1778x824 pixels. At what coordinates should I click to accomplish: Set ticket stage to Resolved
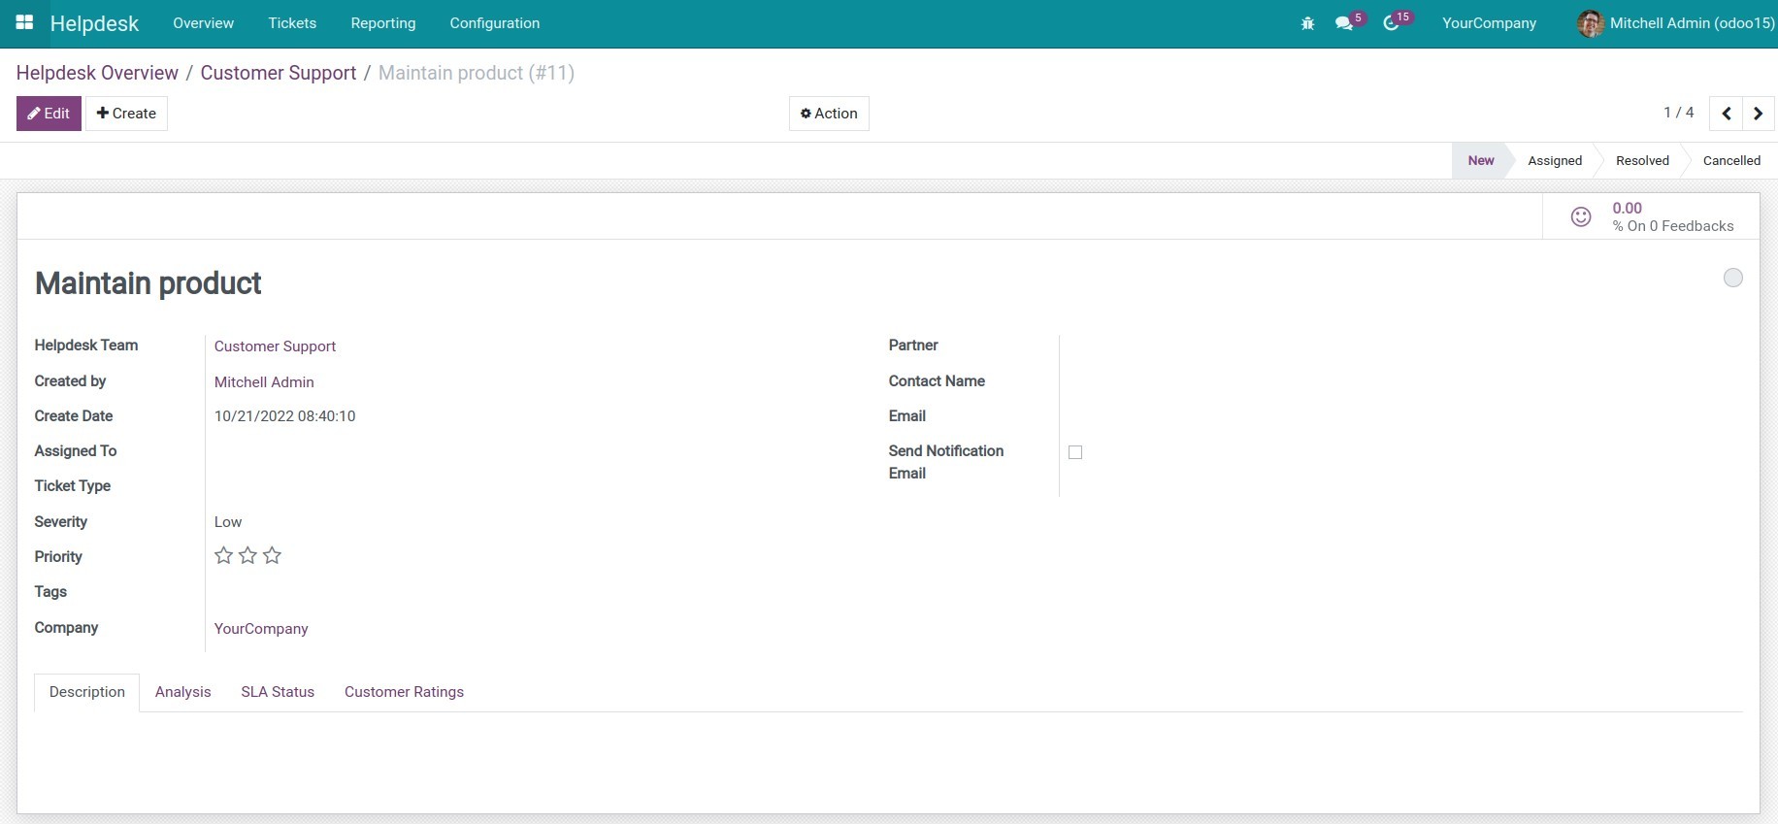1642,161
